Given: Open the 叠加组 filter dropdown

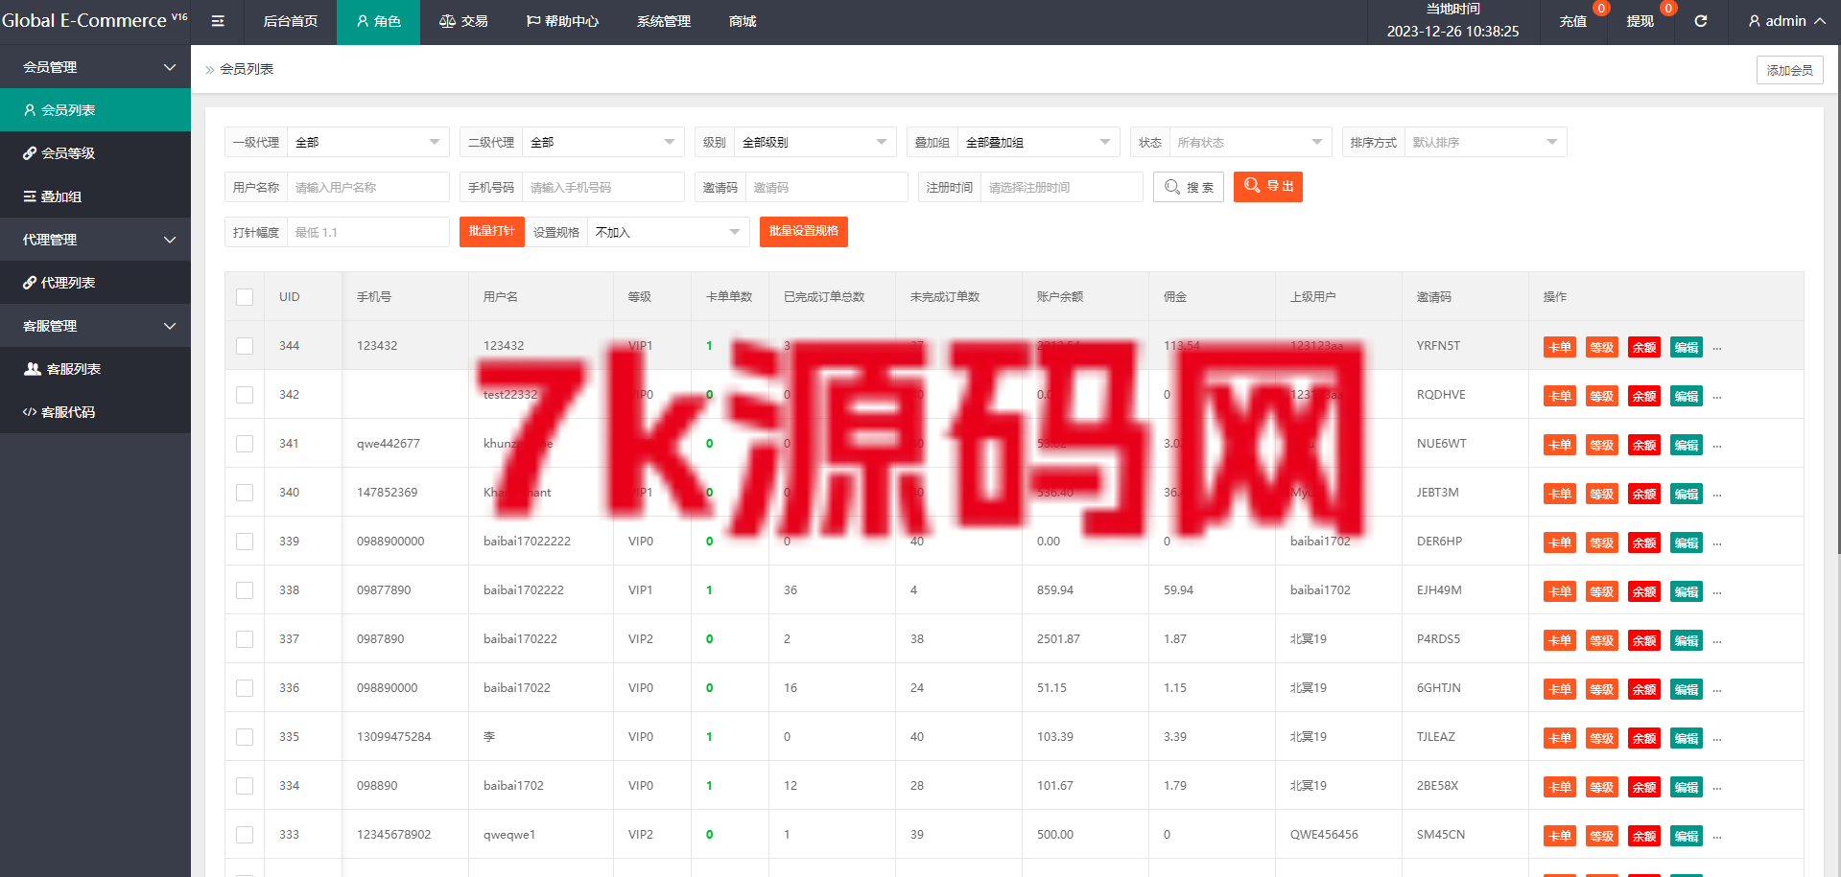Looking at the screenshot, I should [1039, 142].
